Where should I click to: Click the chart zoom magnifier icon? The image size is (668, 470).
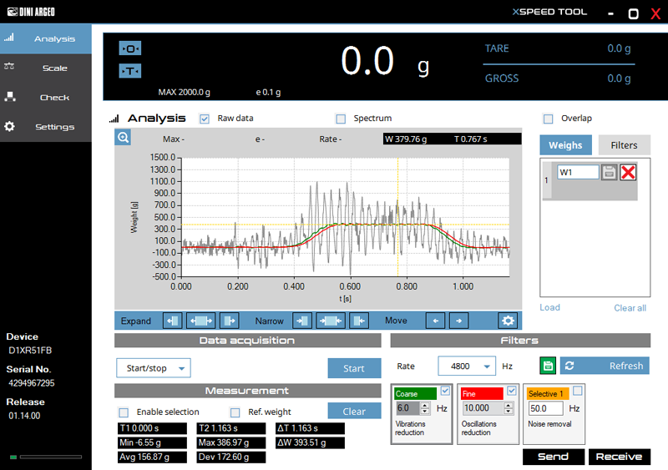tap(123, 139)
